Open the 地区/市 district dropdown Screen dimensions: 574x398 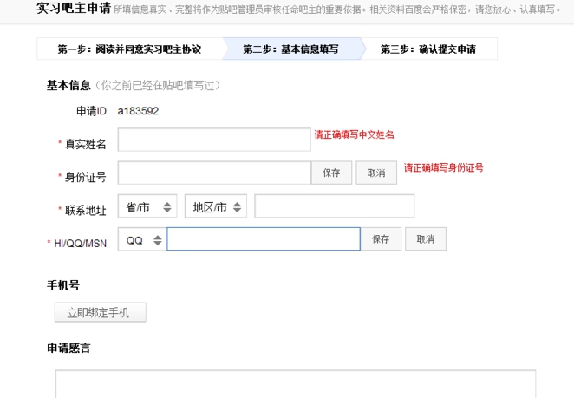216,206
